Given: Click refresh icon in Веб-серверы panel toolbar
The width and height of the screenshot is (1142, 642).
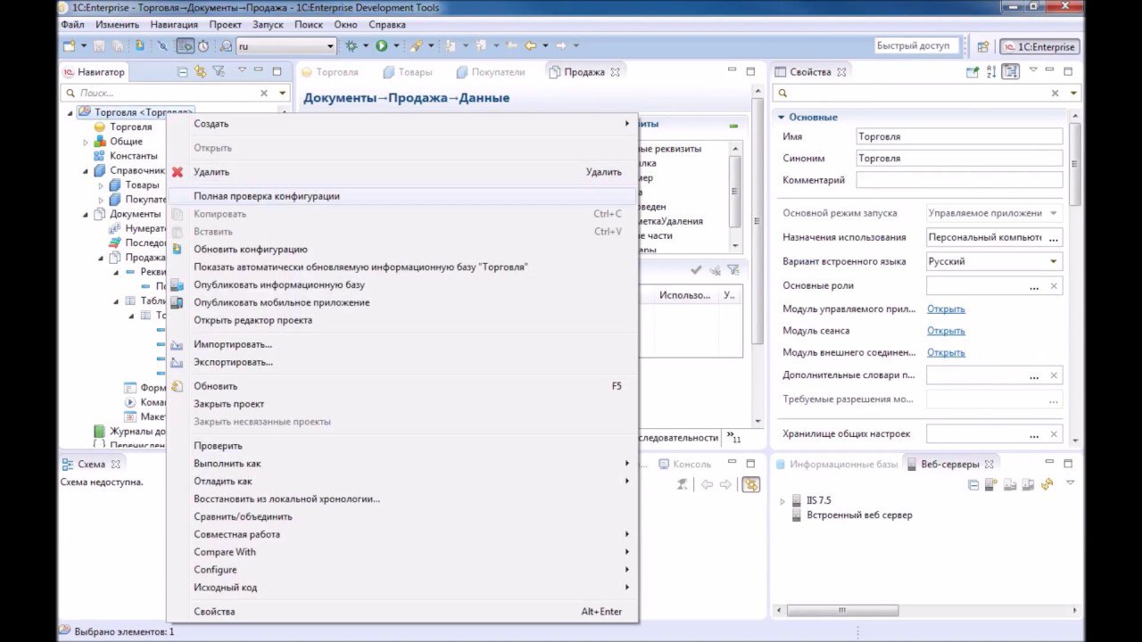Looking at the screenshot, I should coord(1047,484).
